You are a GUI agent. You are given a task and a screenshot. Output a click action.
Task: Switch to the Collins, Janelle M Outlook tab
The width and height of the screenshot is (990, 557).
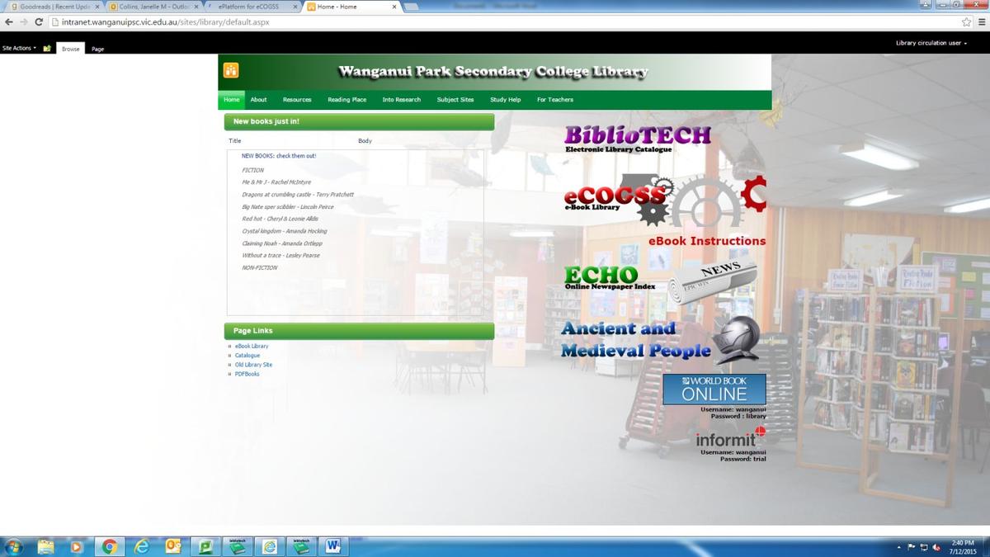(x=154, y=7)
